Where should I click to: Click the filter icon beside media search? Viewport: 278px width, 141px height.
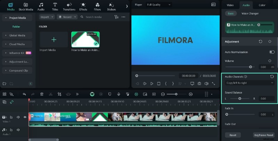[x=116, y=17]
